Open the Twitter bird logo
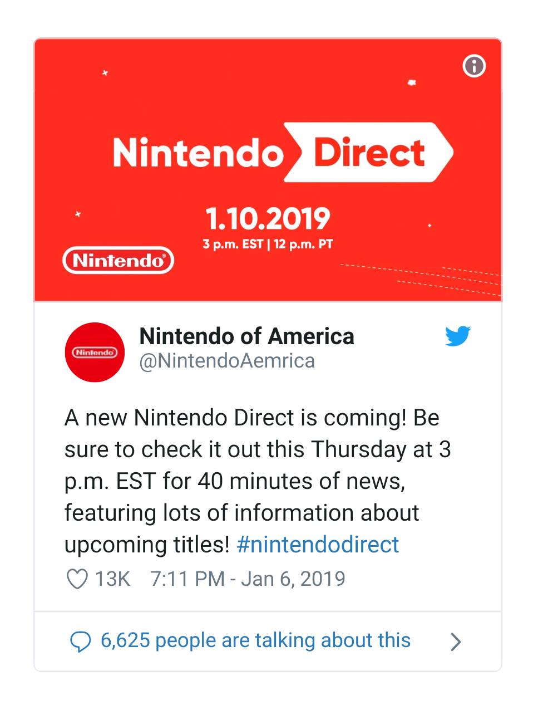 pos(458,336)
